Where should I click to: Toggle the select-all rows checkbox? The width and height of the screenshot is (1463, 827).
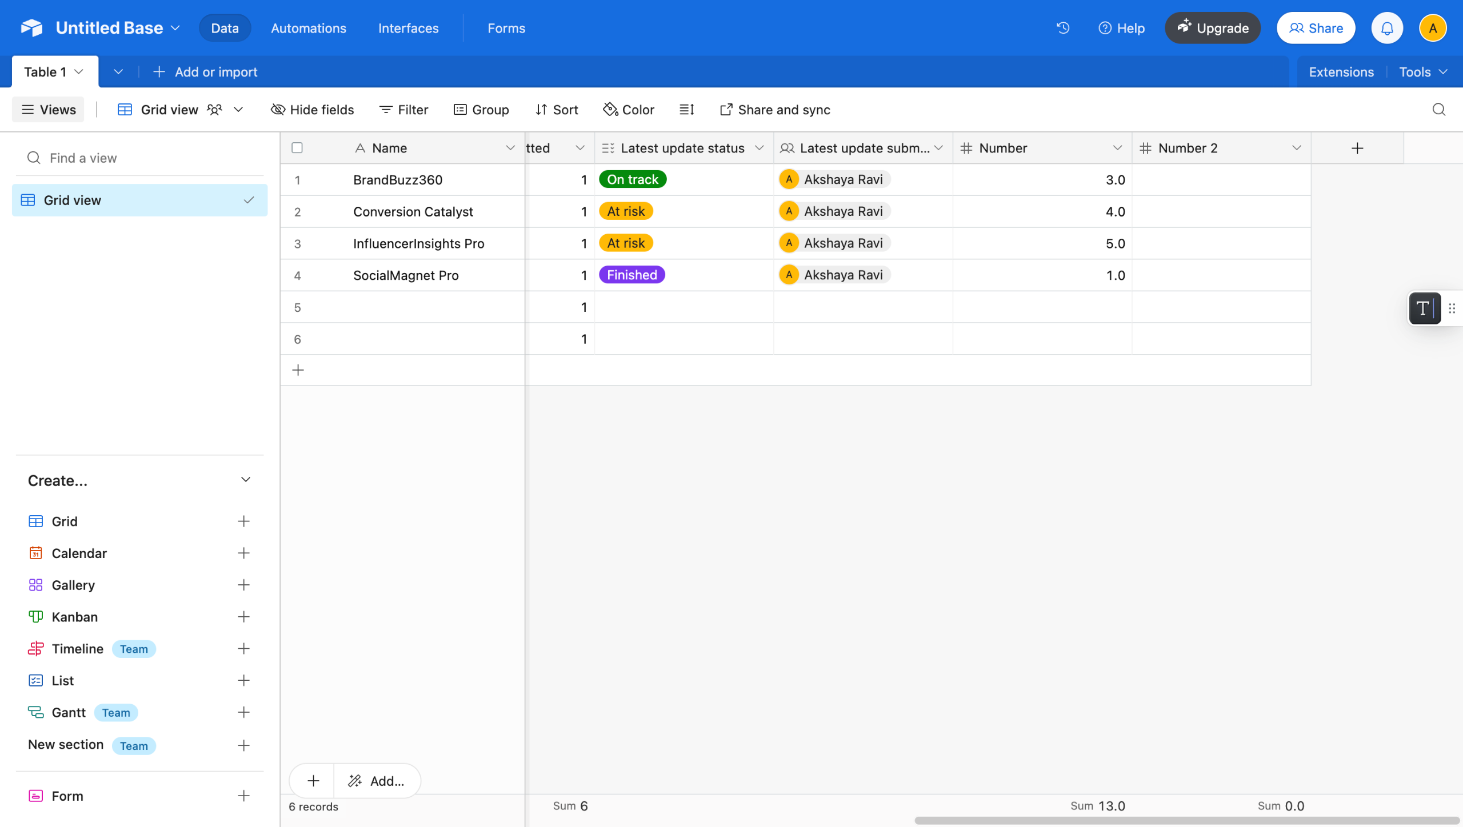pos(297,148)
